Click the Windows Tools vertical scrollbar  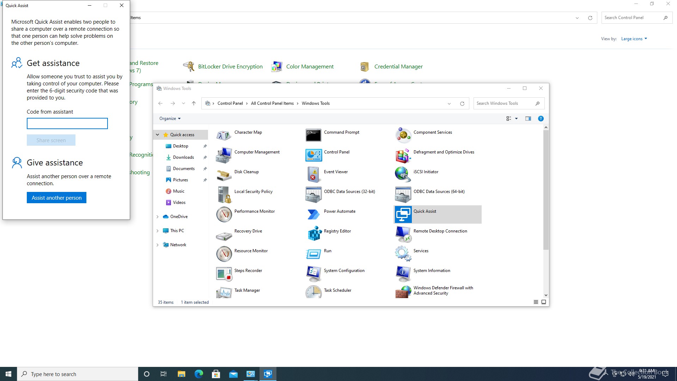(546, 190)
